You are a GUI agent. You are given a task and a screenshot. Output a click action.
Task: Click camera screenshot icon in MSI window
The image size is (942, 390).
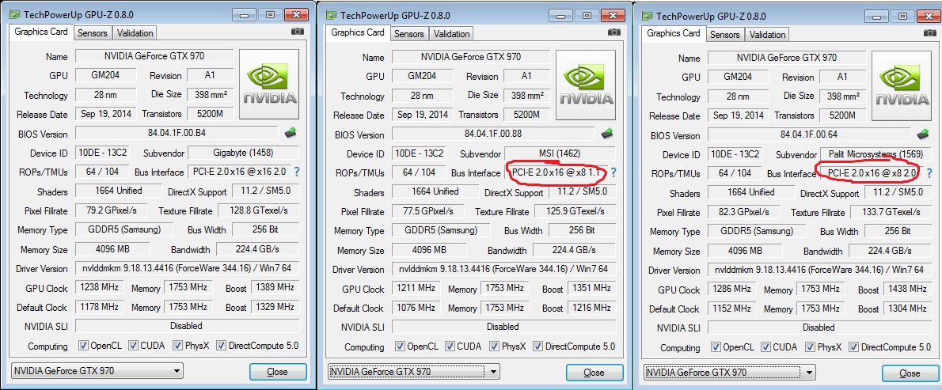tap(613, 32)
